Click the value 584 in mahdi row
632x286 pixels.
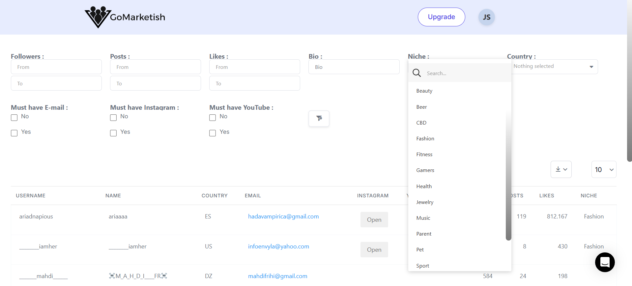[488, 276]
